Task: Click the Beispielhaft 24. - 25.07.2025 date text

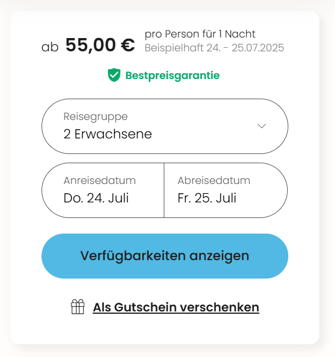Action: pos(214,48)
